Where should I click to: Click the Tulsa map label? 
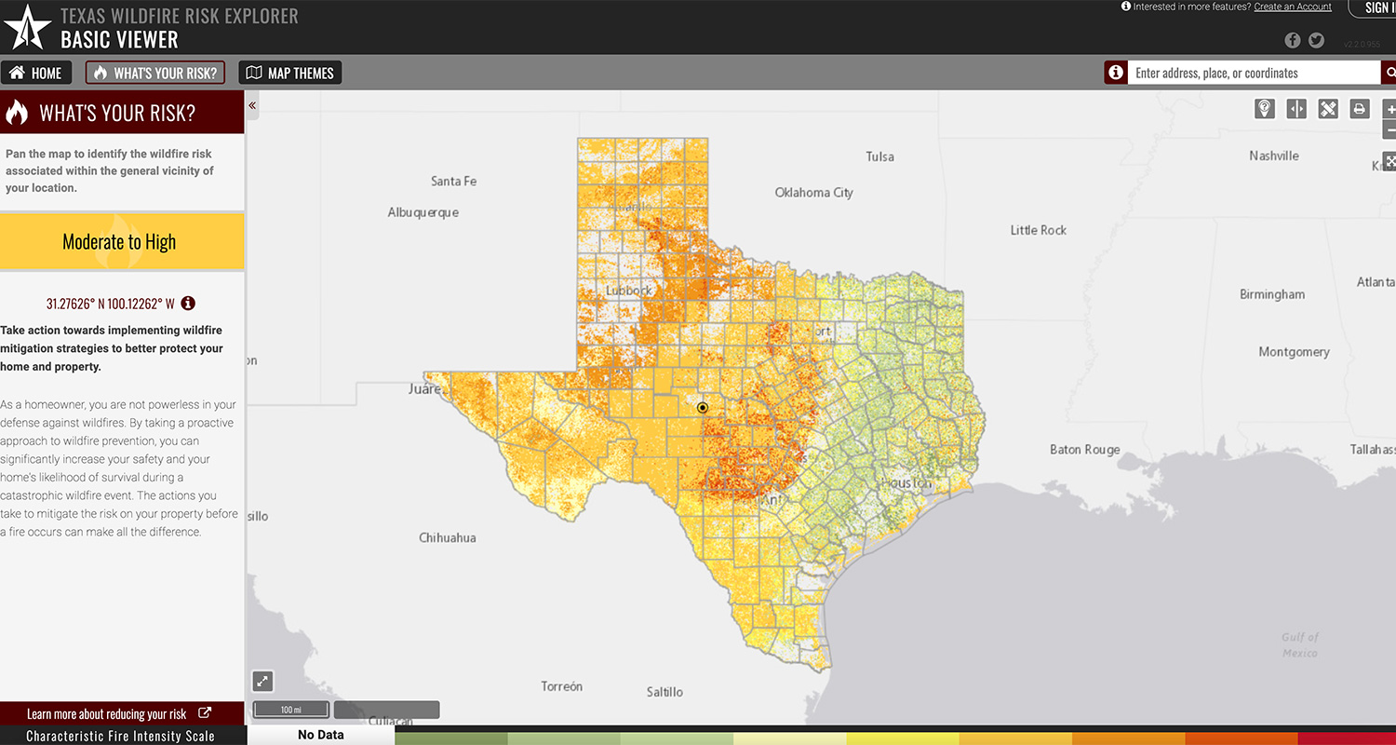[x=879, y=156]
